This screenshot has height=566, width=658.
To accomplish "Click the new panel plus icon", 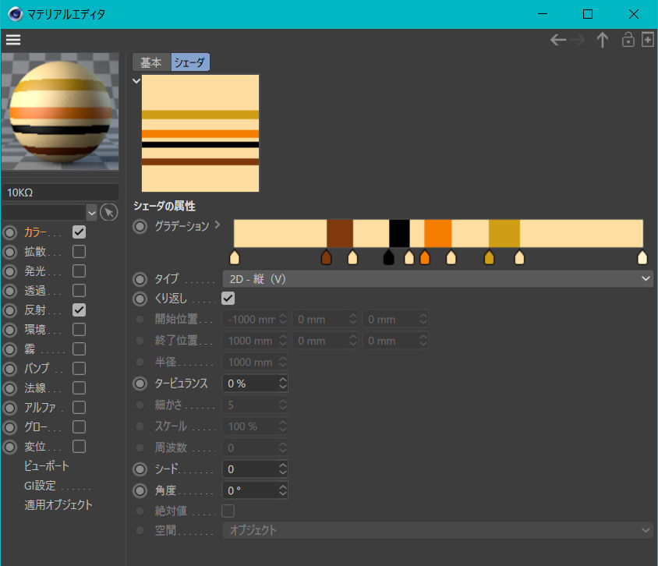I will pos(647,41).
